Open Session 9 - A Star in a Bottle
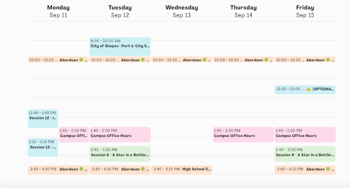Image resolution: width=350 pixels, height=188 pixels. coord(305,154)
